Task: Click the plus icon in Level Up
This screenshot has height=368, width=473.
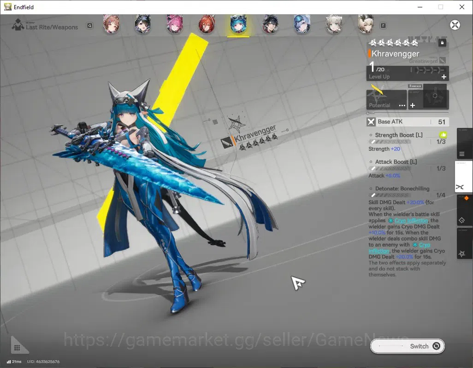Action: pos(444,77)
